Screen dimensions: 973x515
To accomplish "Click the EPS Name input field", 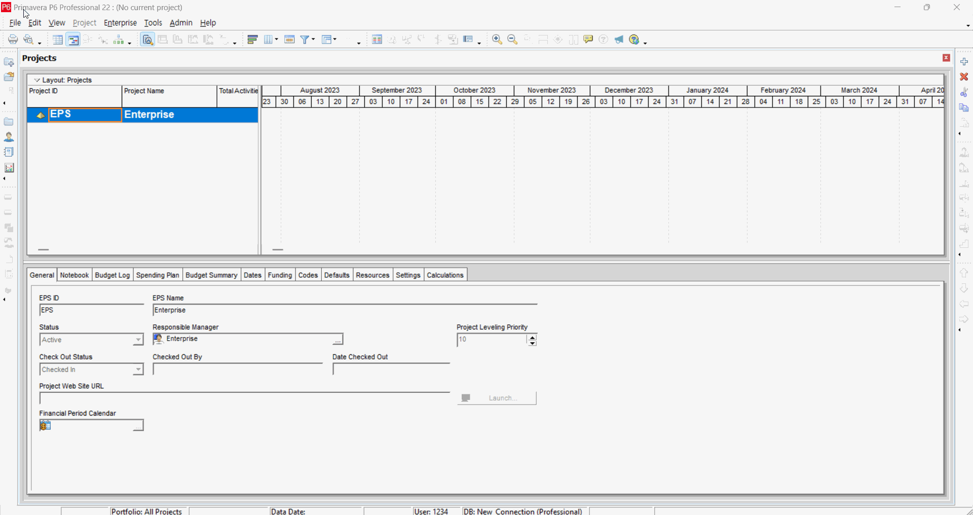I will [x=345, y=310].
